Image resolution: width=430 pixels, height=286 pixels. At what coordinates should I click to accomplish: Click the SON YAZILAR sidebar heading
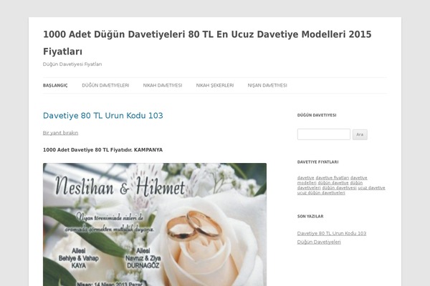click(x=310, y=216)
